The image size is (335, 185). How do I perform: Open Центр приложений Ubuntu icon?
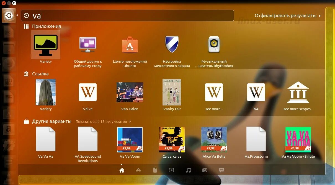coord(130,45)
